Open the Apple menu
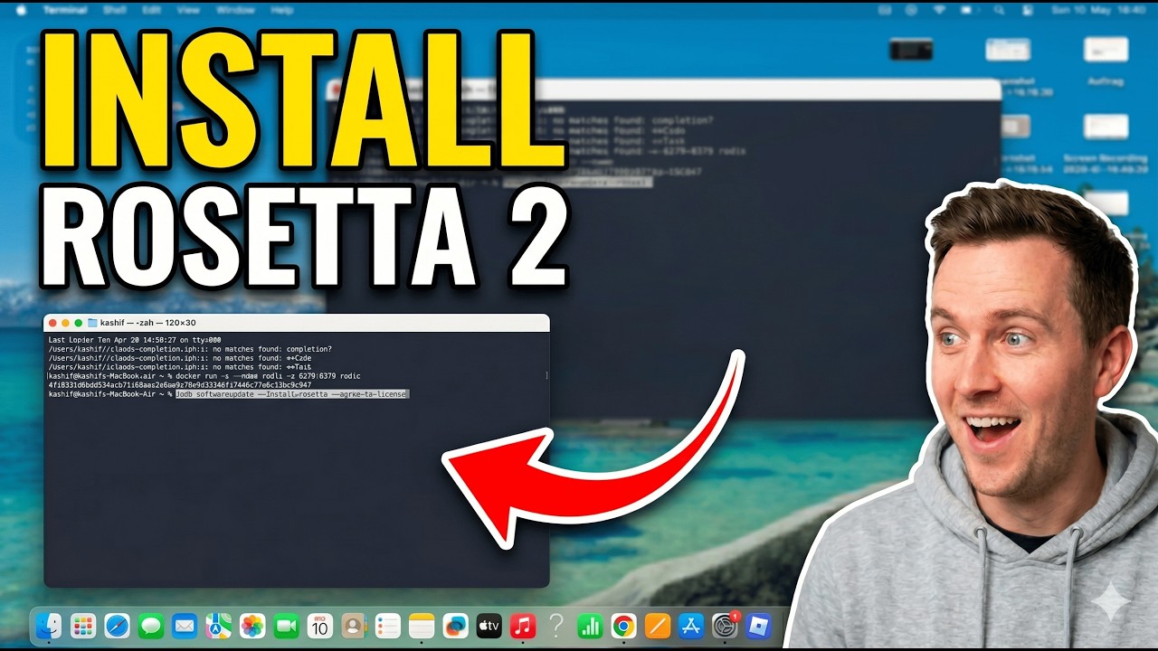 [x=22, y=10]
